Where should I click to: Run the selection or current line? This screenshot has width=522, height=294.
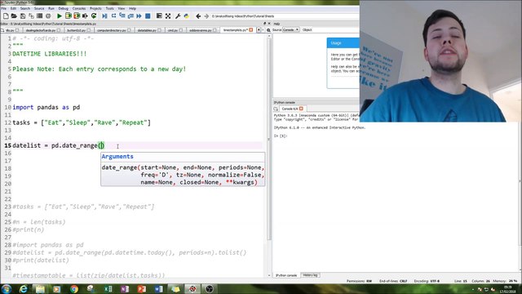pyautogui.click(x=85, y=16)
